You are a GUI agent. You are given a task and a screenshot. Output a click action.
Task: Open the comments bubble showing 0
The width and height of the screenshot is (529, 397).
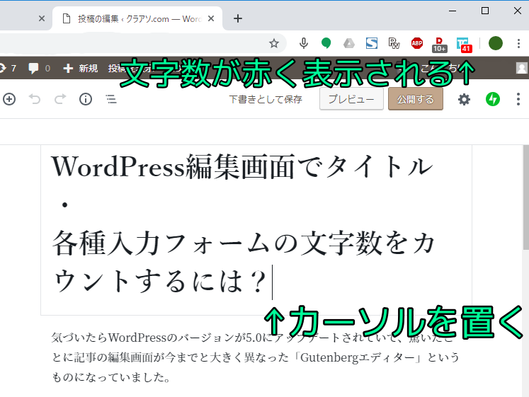click(39, 69)
